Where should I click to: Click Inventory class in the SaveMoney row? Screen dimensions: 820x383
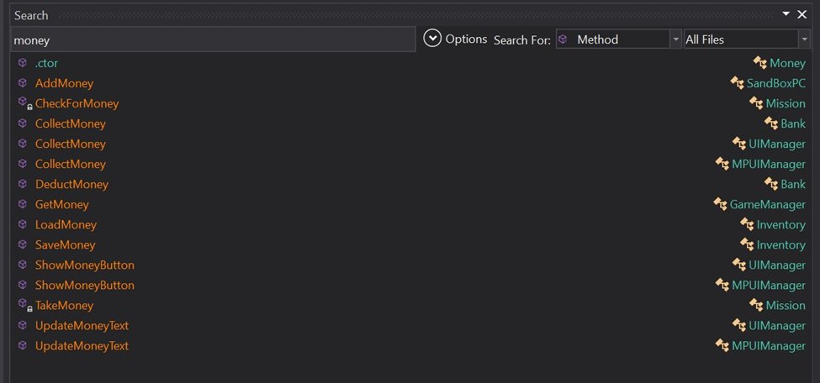[x=781, y=244]
